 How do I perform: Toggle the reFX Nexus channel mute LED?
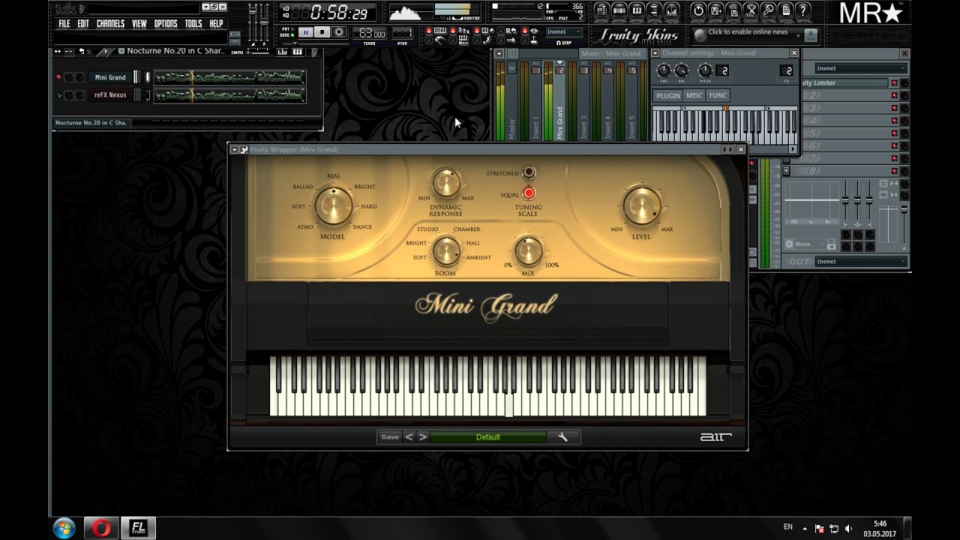[58, 95]
